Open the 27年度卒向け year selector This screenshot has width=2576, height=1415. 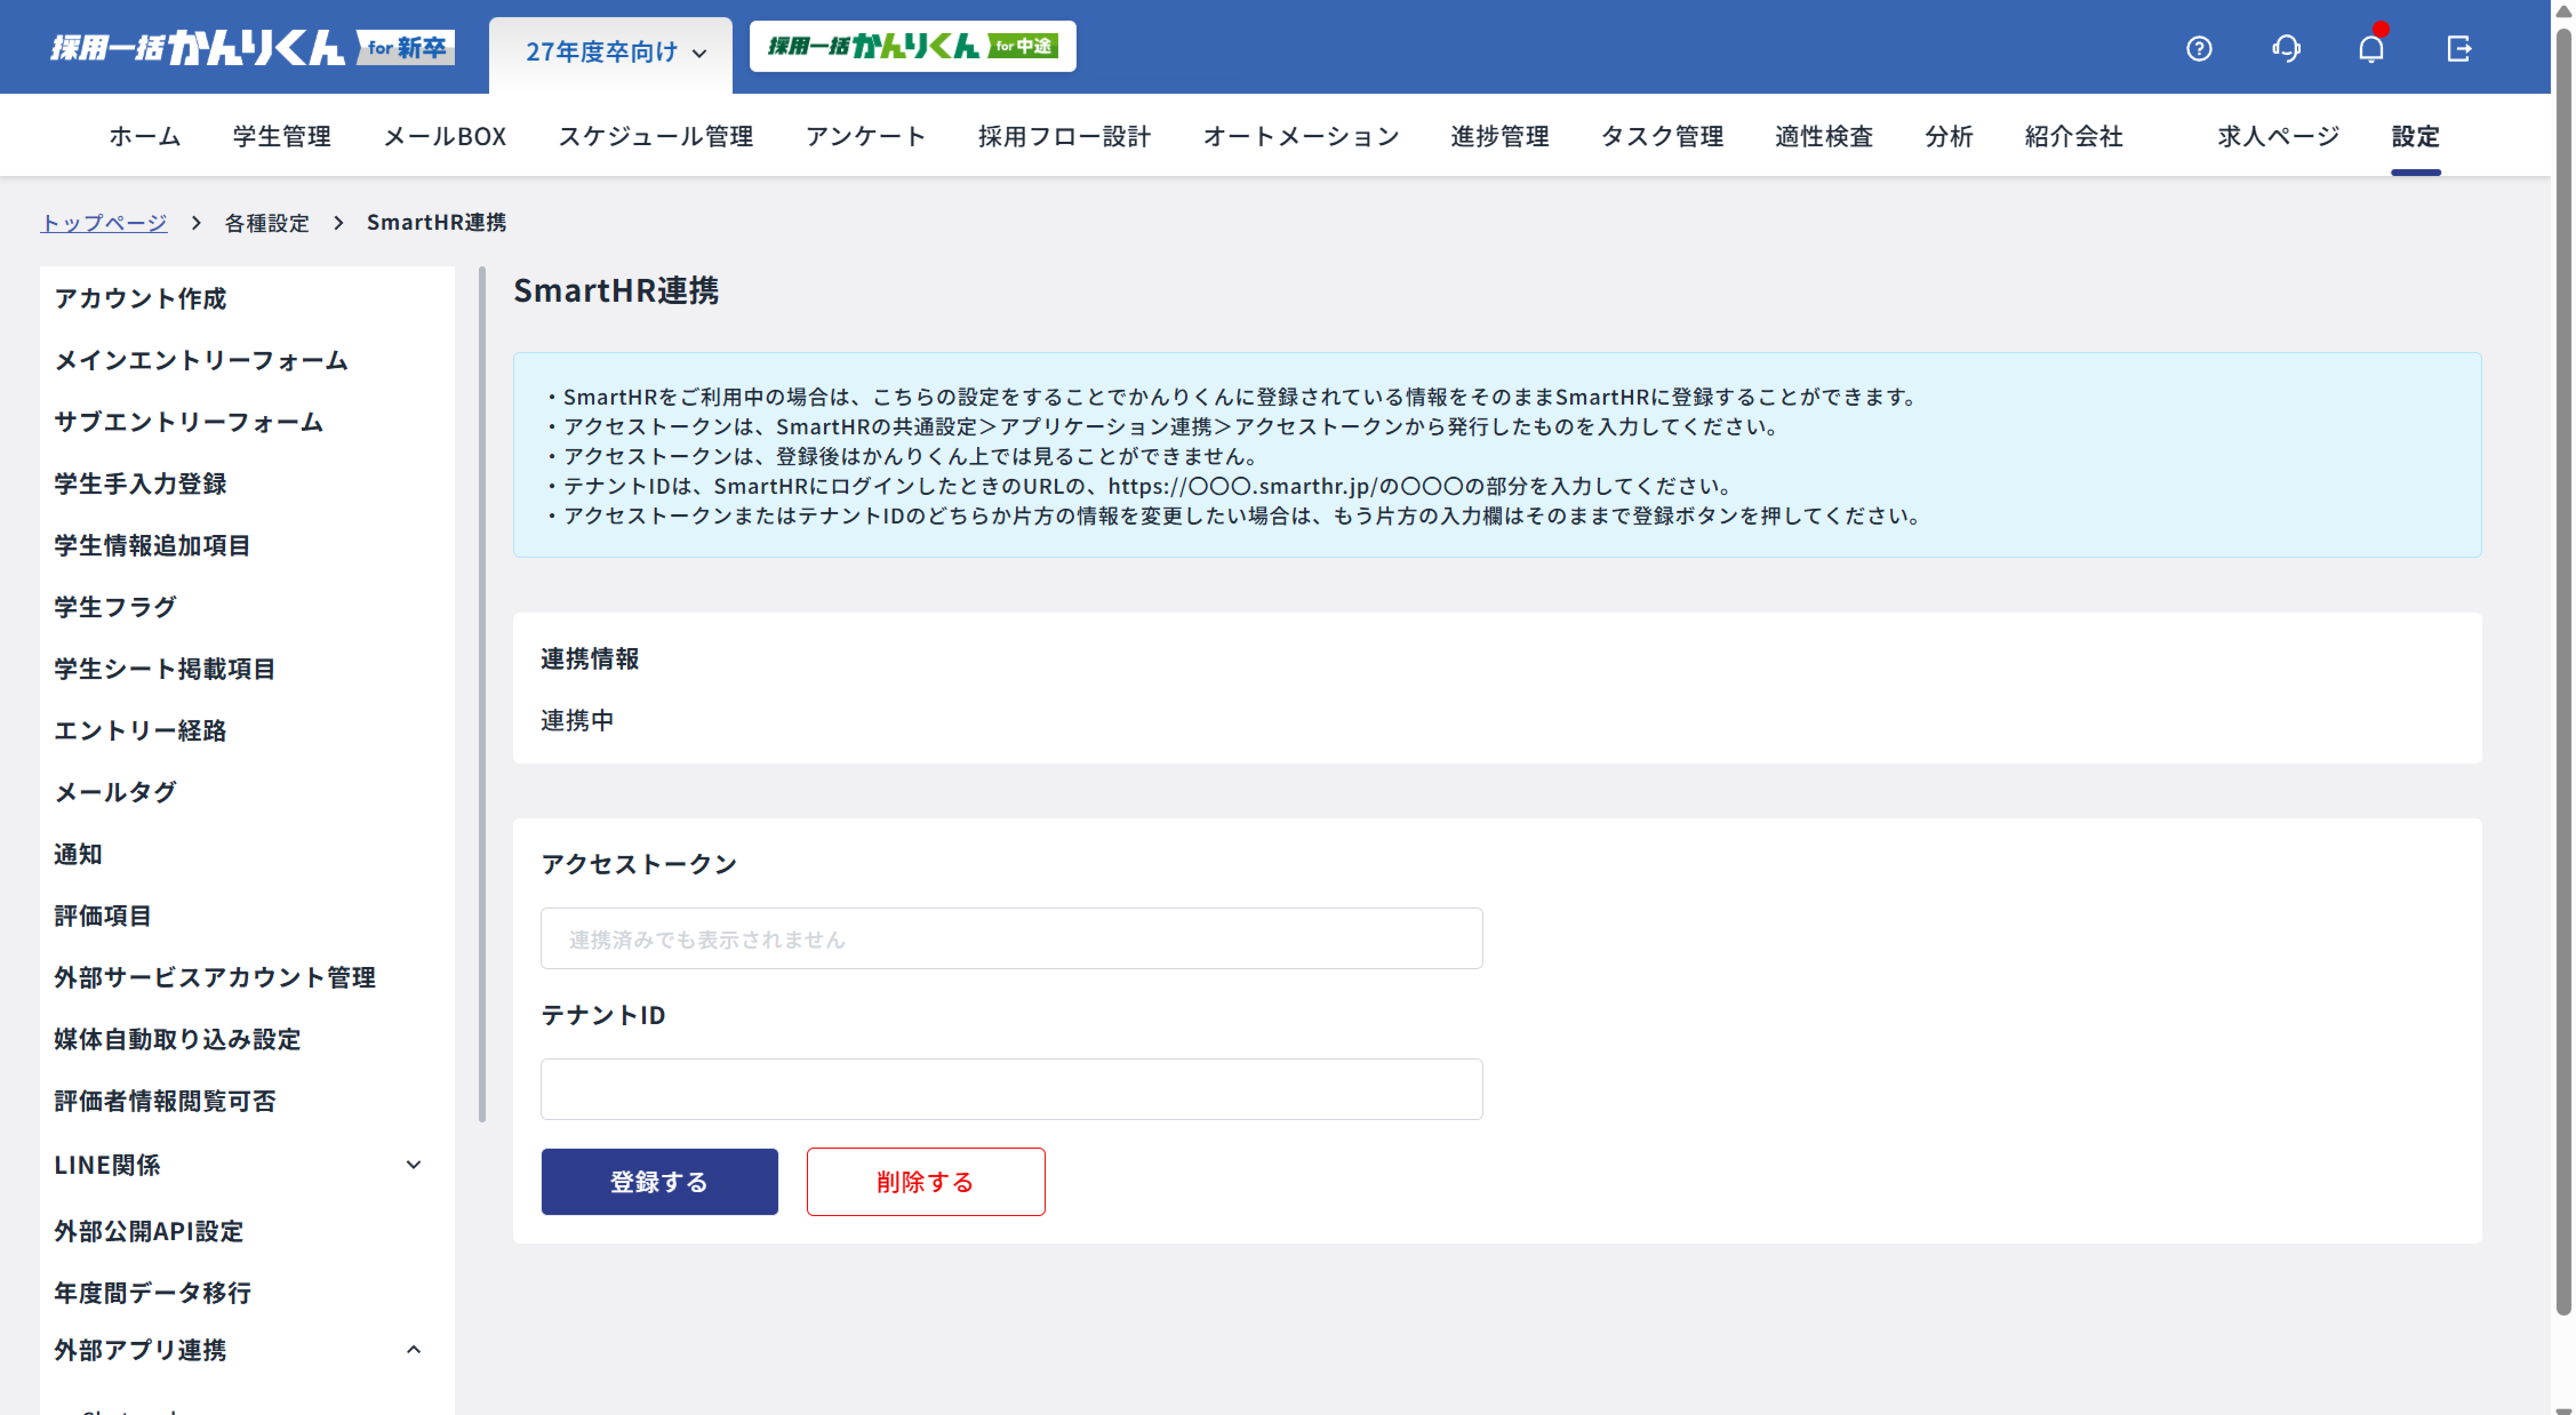point(611,52)
